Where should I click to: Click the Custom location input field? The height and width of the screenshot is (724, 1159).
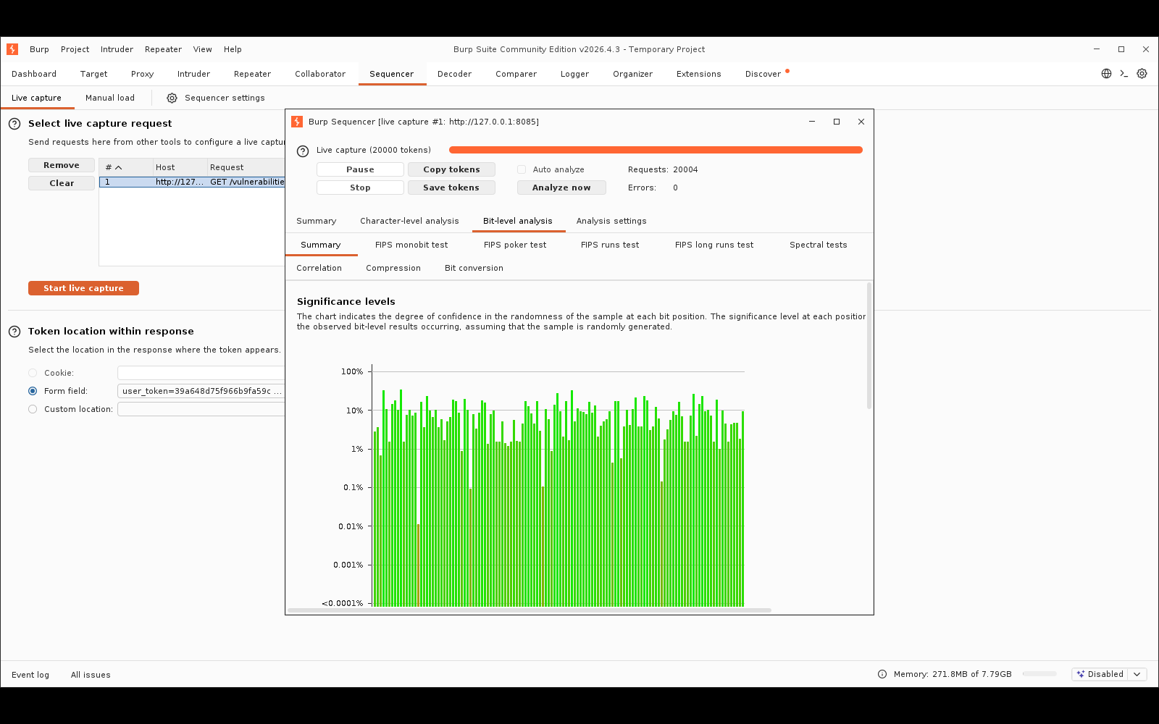pos(201,409)
